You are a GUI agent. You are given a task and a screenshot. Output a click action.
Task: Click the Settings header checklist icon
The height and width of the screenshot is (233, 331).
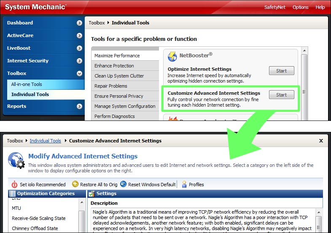91,193
